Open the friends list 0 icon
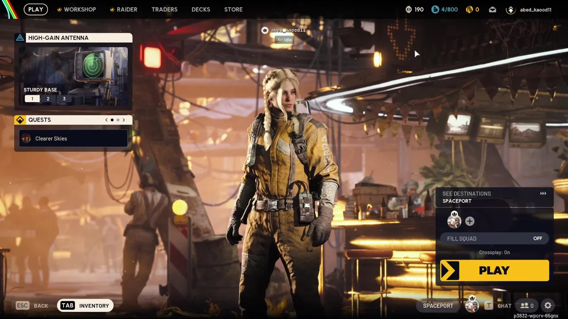568x319 pixels. click(x=527, y=306)
